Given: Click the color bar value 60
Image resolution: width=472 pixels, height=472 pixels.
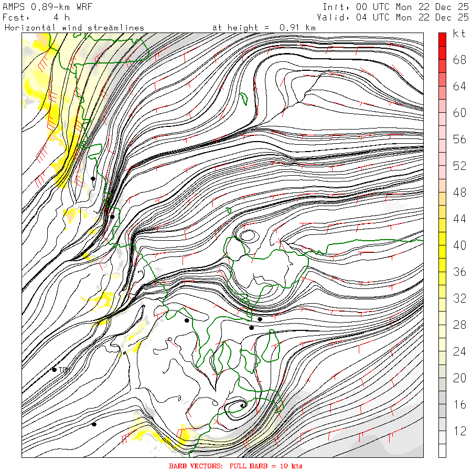Looking at the screenshot, I should click(x=459, y=113).
